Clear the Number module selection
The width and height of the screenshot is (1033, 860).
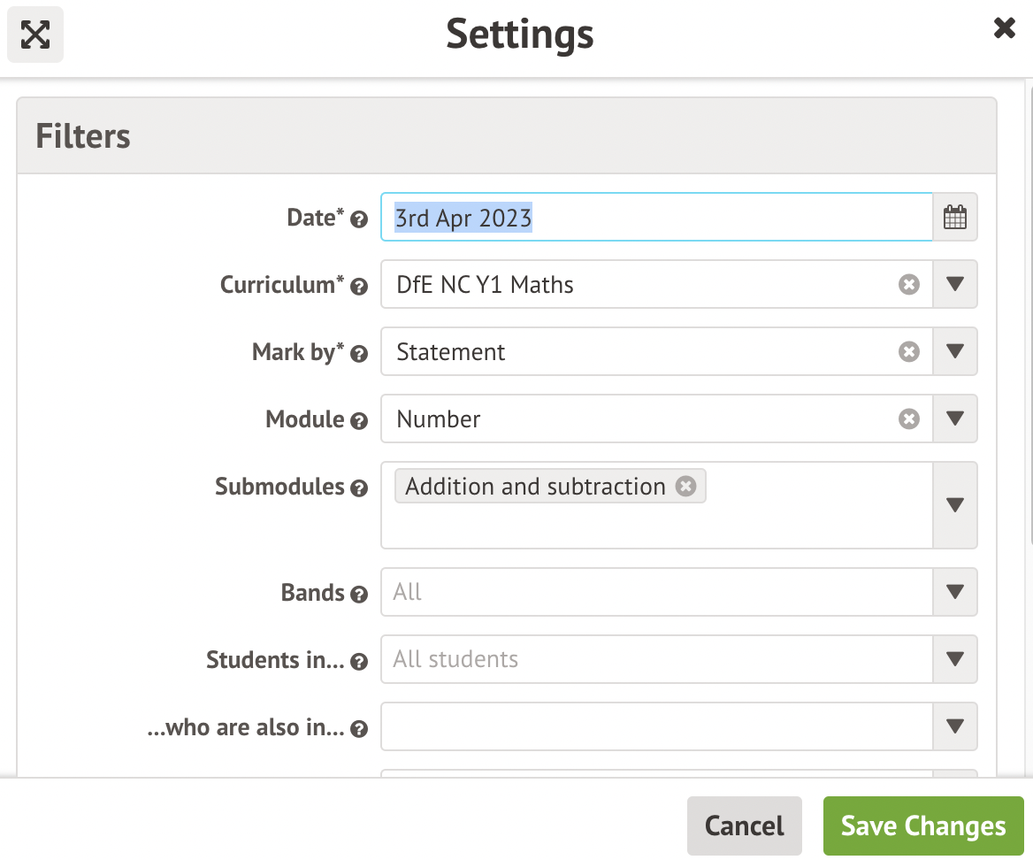[909, 419]
